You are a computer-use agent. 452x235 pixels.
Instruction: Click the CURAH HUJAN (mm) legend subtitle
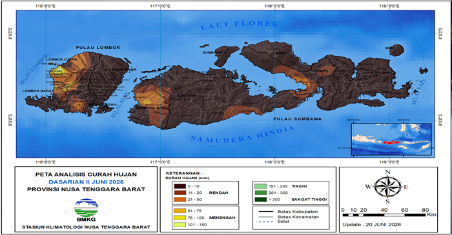(187, 178)
